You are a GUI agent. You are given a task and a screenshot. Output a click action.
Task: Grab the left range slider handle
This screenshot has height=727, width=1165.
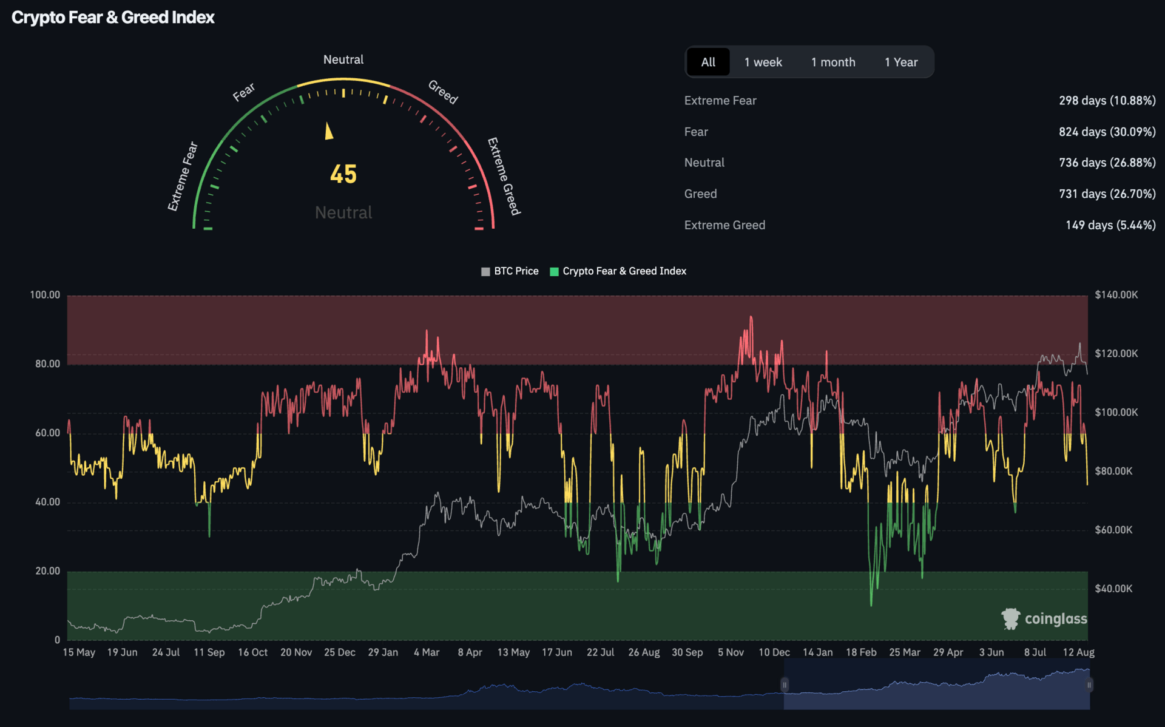(x=785, y=685)
